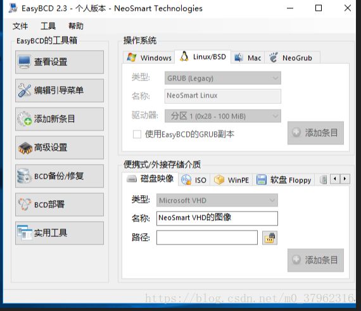The height and width of the screenshot is (311, 361).
Task: Open BCD部署 (BCD Deployment) tool
Action: [x=60, y=205]
